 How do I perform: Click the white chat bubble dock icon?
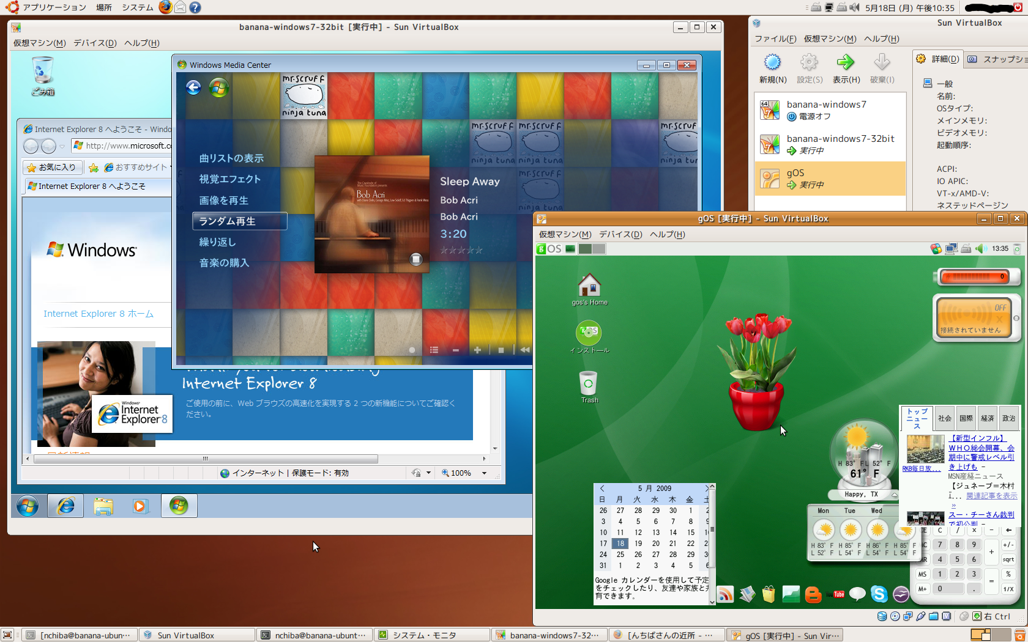(857, 594)
